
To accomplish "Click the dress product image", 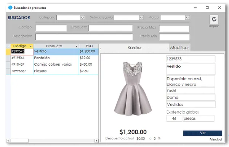I will tap(133, 89).
